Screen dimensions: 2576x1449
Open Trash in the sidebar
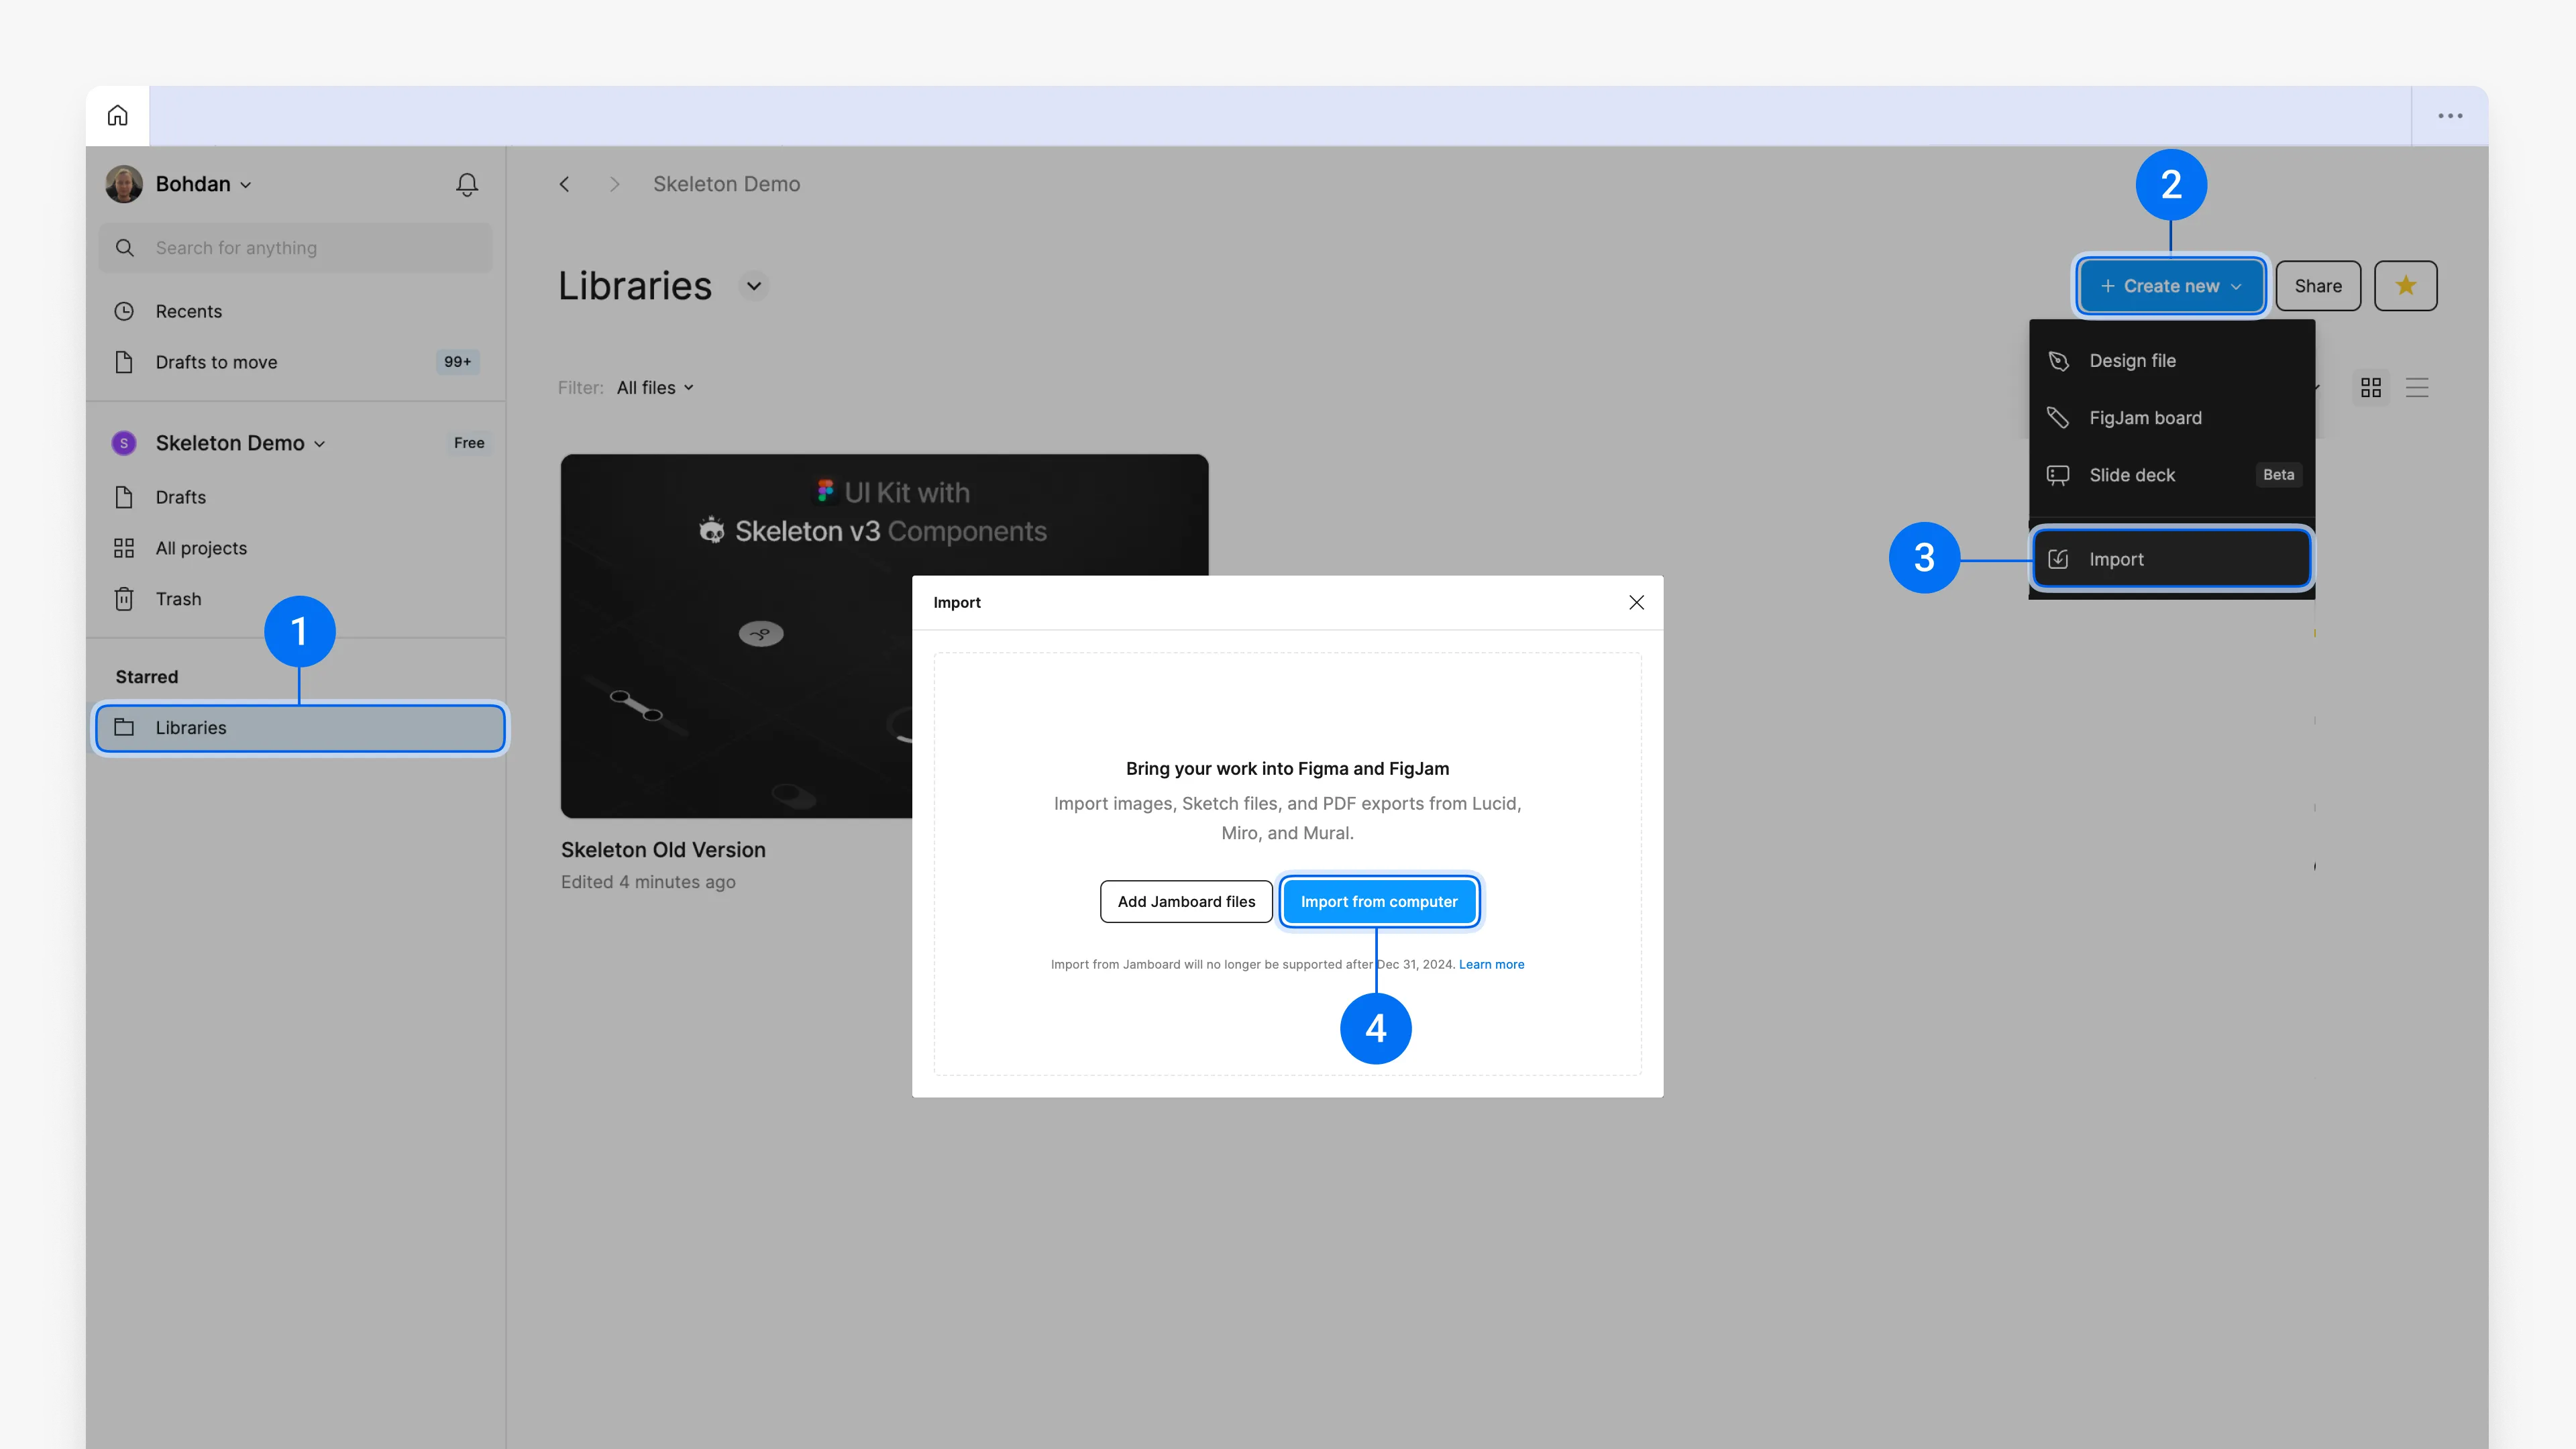178,599
